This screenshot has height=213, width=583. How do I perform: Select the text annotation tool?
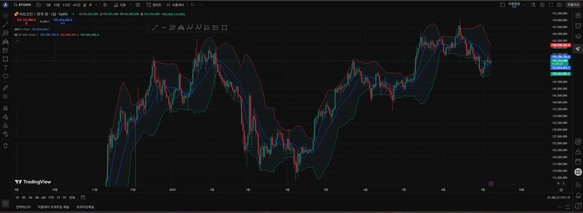click(5, 68)
